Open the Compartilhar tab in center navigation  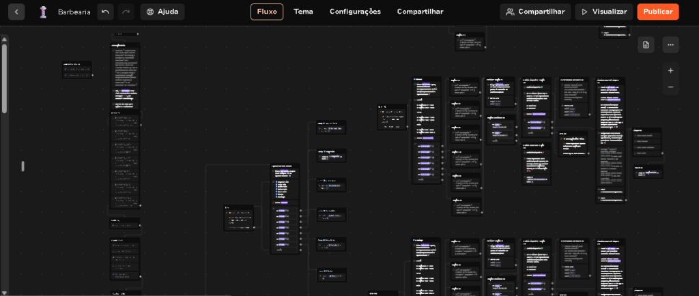[x=420, y=12]
